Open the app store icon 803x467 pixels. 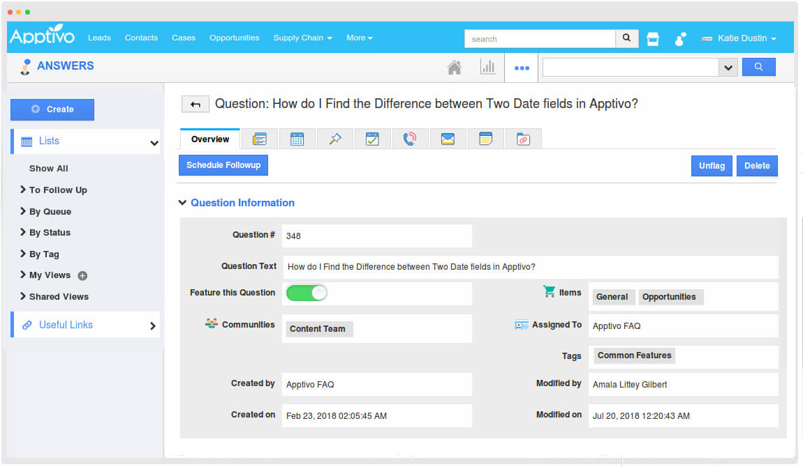click(x=653, y=39)
